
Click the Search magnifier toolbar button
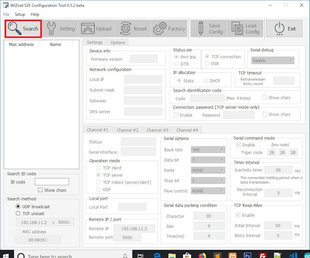click(23, 29)
